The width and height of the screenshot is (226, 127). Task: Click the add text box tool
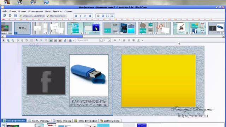point(13,41)
